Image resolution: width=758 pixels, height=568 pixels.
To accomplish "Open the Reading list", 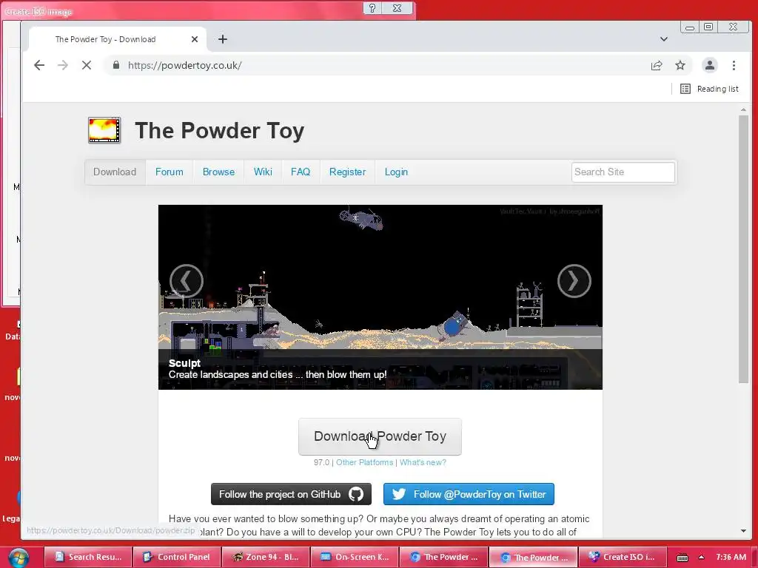I will point(709,89).
